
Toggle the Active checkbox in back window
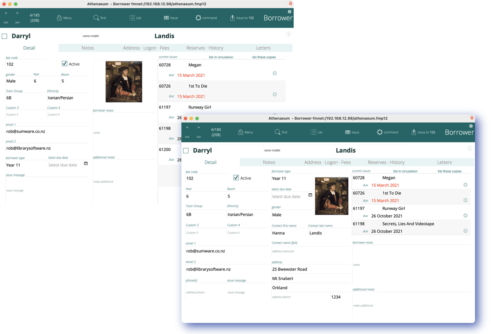64,64
